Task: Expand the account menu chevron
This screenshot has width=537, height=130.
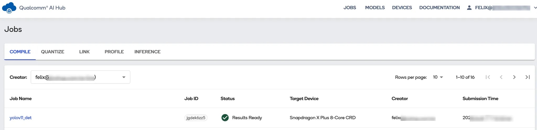Action: click(535, 8)
